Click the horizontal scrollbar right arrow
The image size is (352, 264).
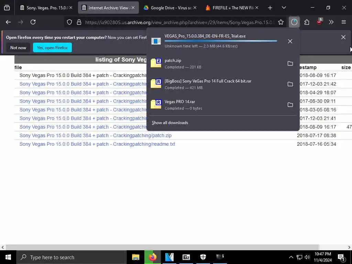point(349,247)
